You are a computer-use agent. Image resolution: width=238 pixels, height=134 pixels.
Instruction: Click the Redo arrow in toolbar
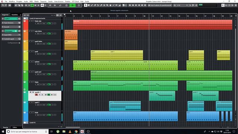pos(6,5)
